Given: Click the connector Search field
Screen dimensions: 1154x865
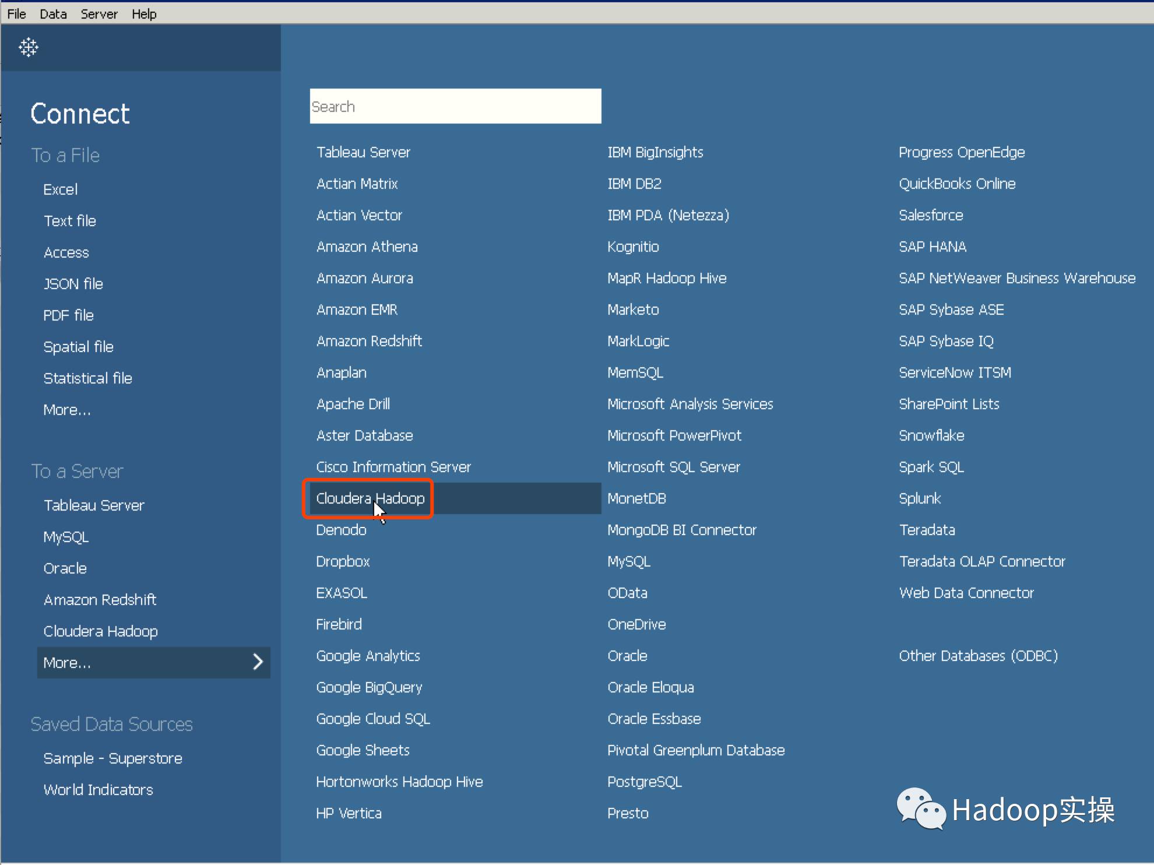Looking at the screenshot, I should (455, 106).
